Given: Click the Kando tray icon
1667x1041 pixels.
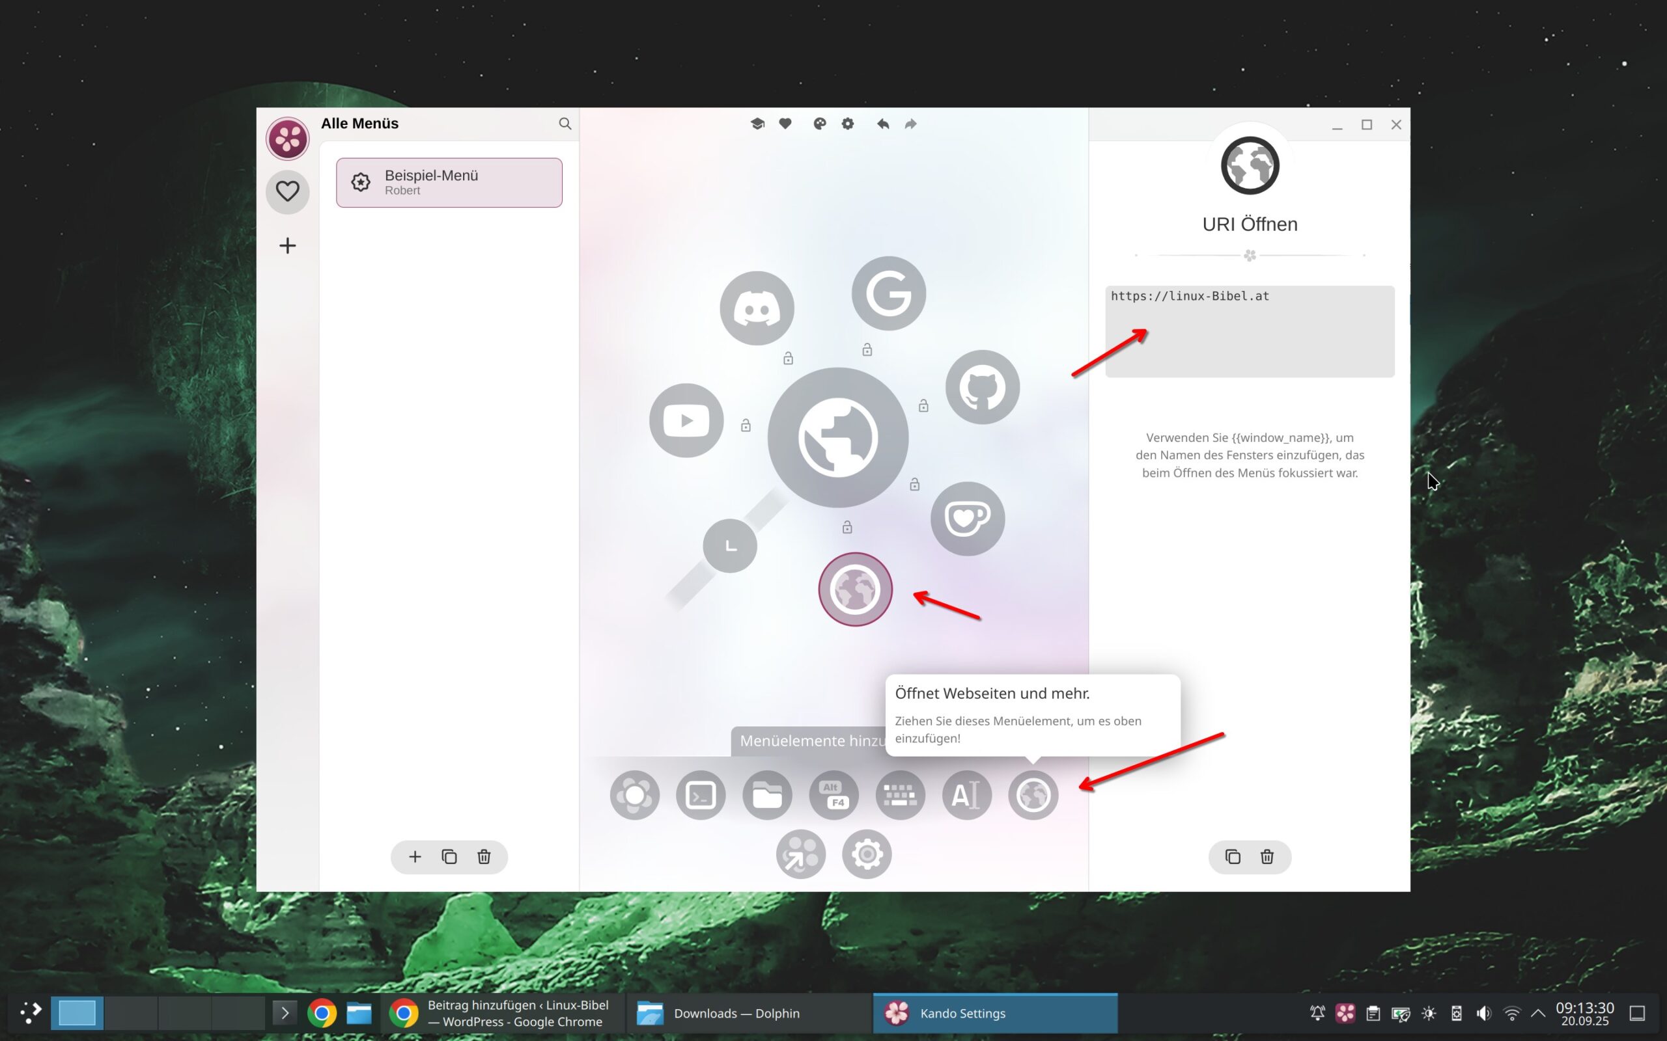Looking at the screenshot, I should click(x=1345, y=1014).
